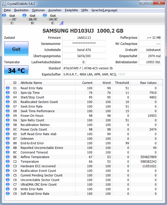Open the Aussehen menu
The image size is (167, 205).
click(55, 10)
